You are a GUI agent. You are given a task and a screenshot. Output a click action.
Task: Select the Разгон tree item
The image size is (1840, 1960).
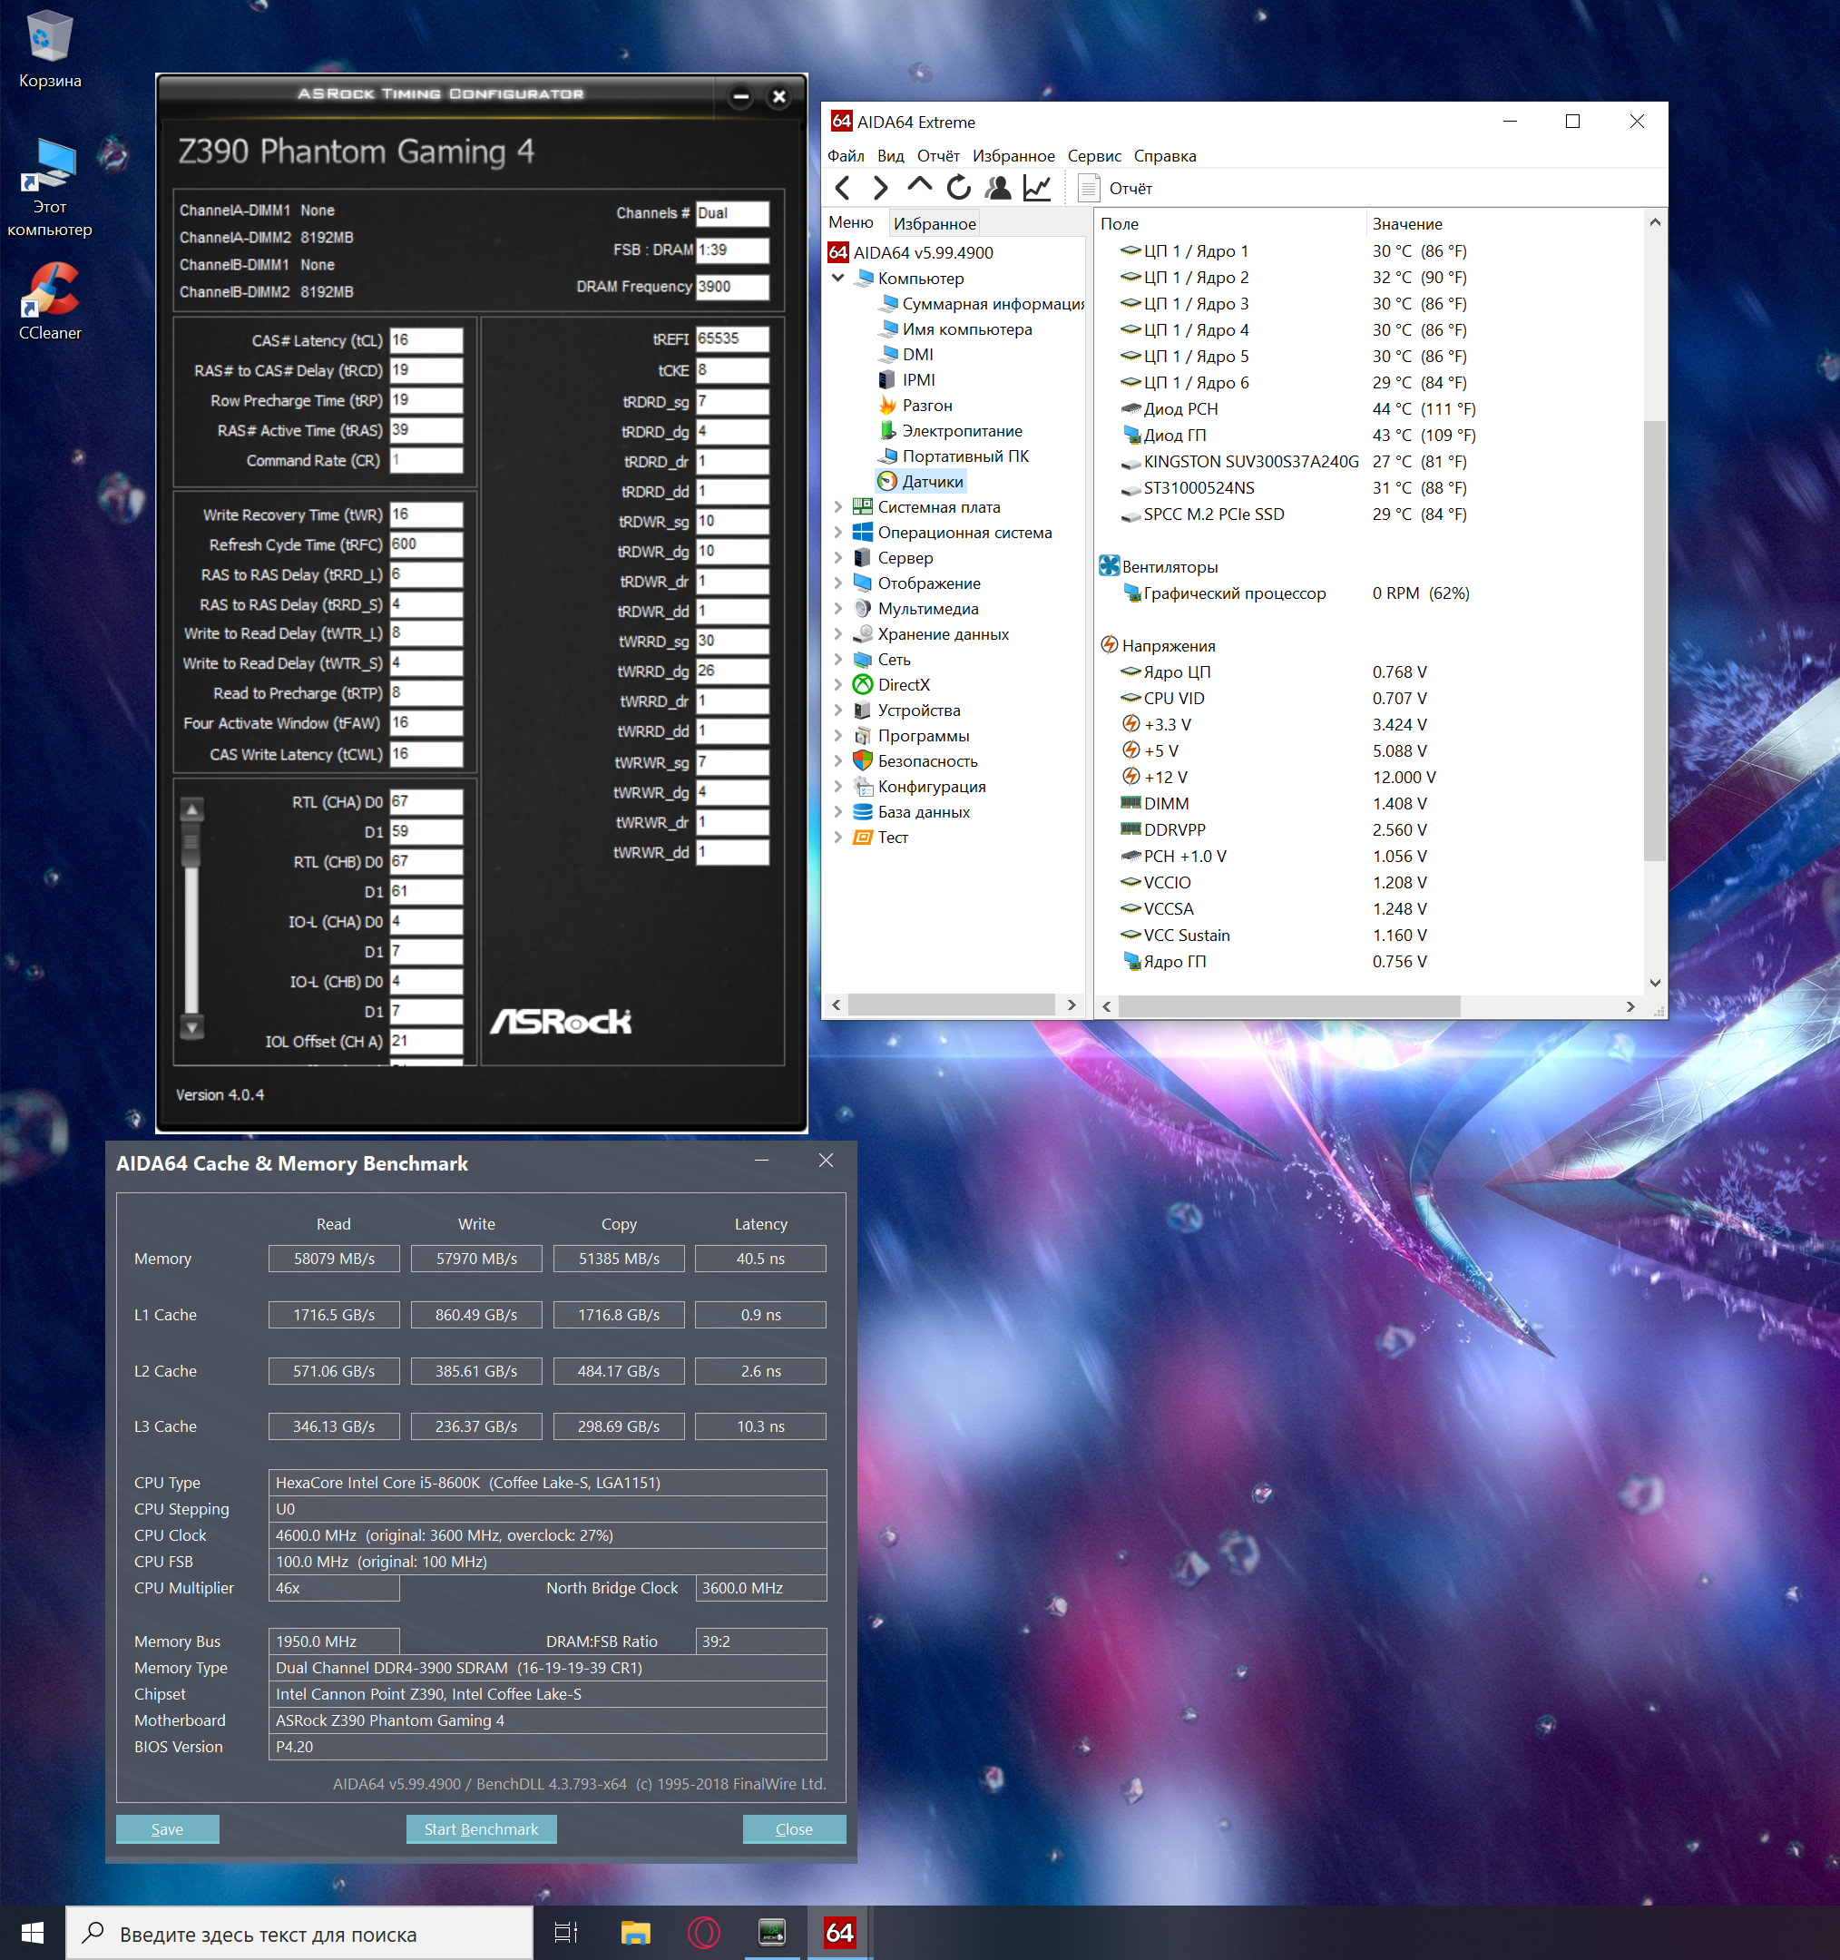pyautogui.click(x=926, y=406)
